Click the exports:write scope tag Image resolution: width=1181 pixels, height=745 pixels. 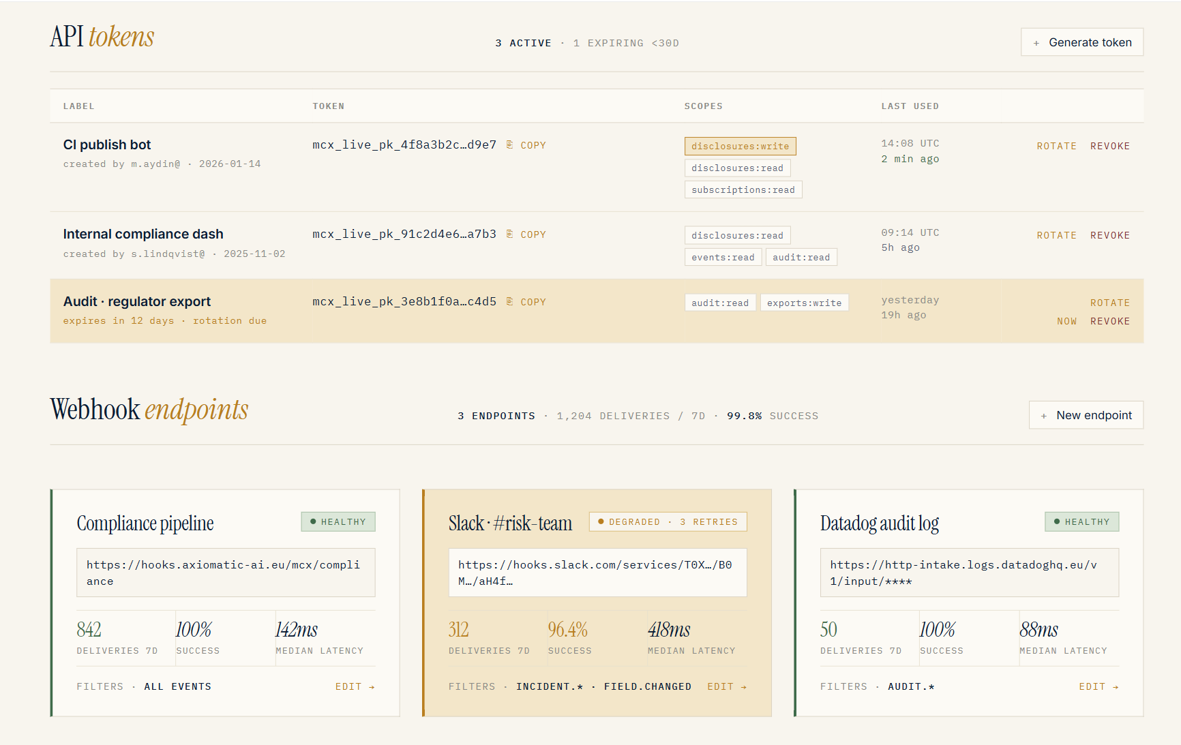[804, 303]
